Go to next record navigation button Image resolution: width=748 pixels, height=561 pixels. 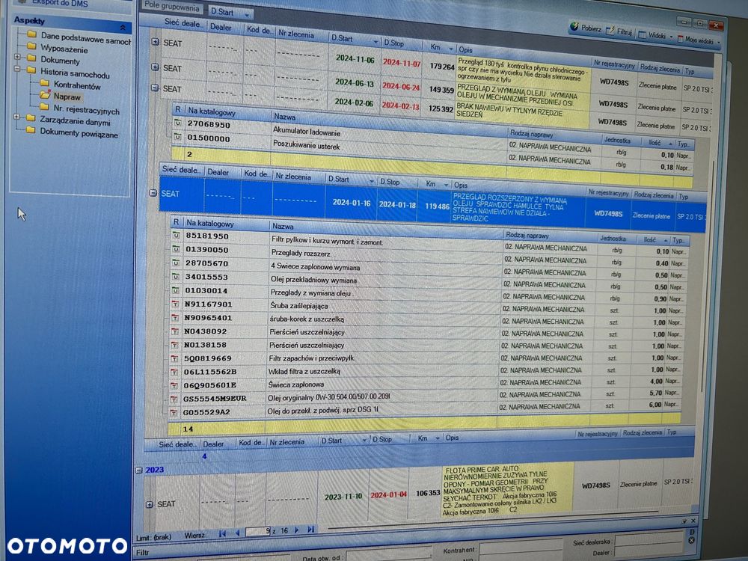point(297,530)
